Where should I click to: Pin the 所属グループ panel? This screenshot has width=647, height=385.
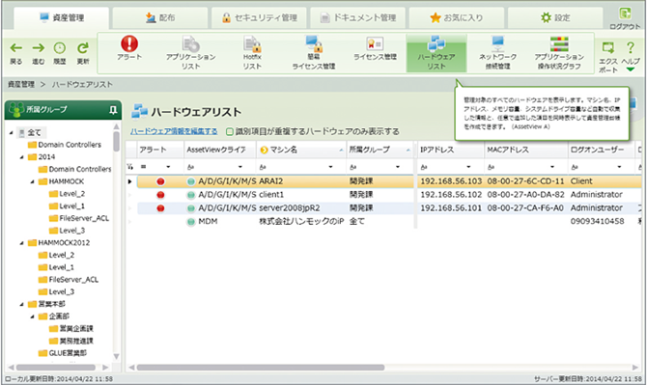[113, 110]
